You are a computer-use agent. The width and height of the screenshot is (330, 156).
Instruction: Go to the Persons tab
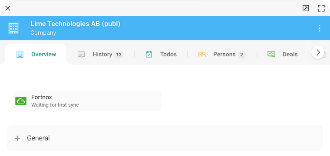222,54
